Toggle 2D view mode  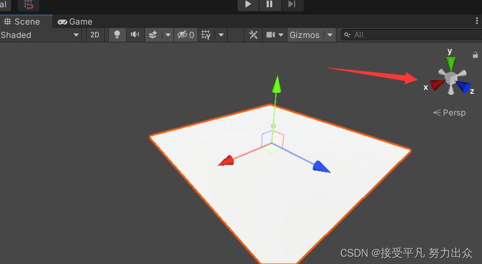click(95, 35)
